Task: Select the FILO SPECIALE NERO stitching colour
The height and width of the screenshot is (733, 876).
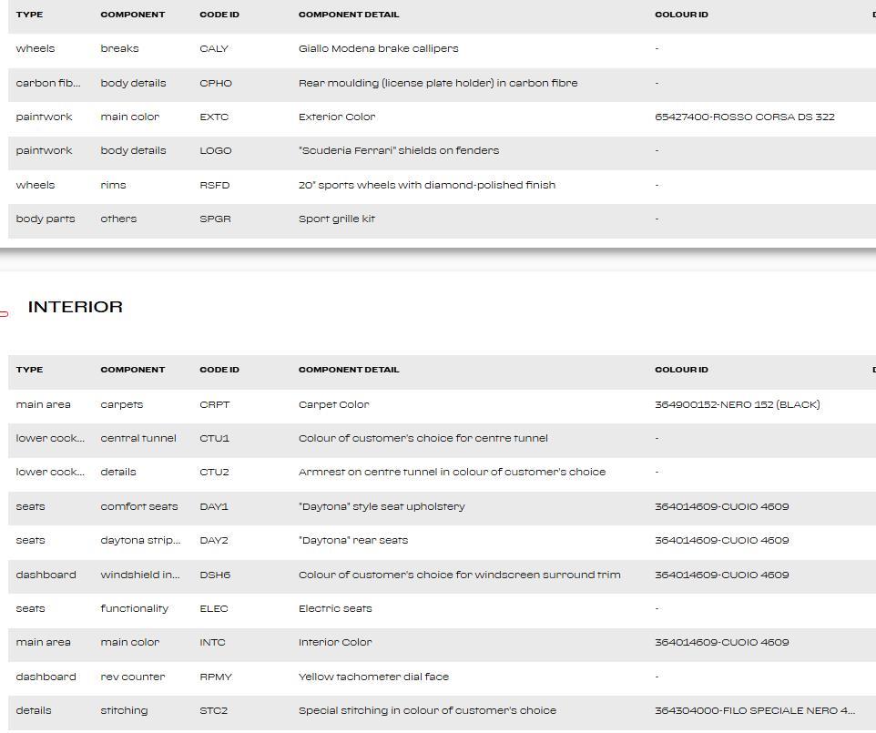Action: pyautogui.click(x=754, y=710)
